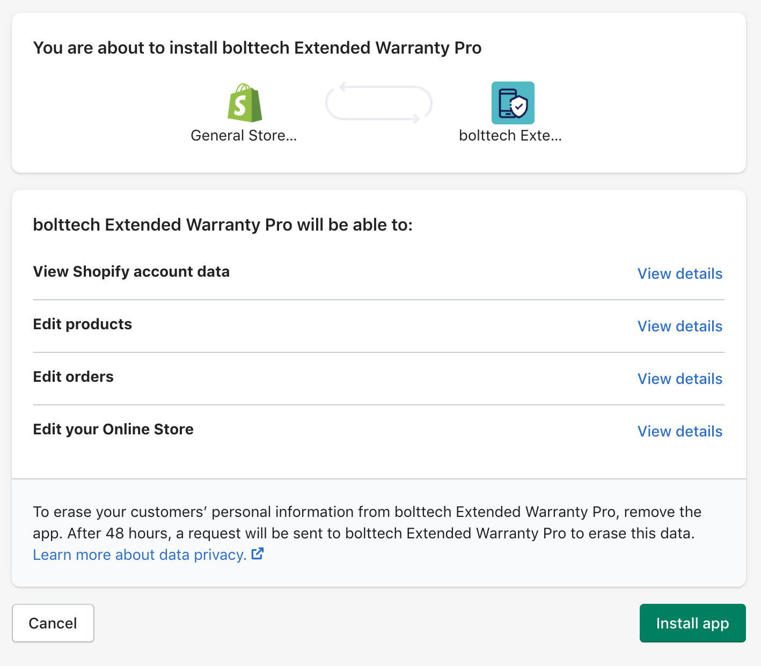
Task: Select the bolttech Exte... label
Action: [510, 135]
